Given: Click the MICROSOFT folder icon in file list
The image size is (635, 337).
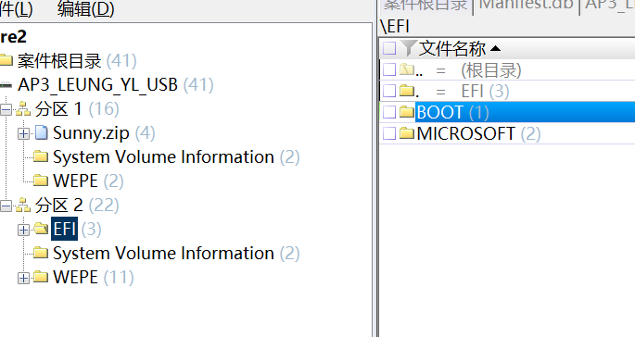Looking at the screenshot, I should (407, 133).
